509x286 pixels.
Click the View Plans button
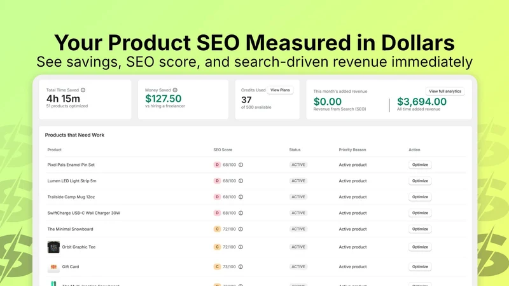click(x=280, y=90)
